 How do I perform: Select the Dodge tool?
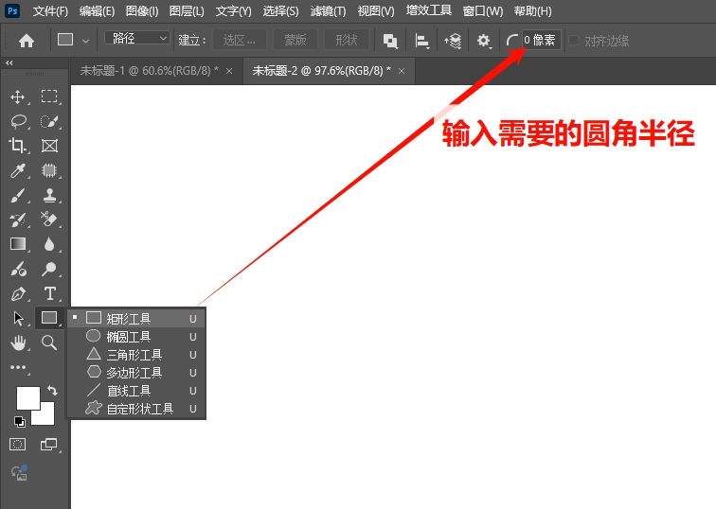click(49, 269)
